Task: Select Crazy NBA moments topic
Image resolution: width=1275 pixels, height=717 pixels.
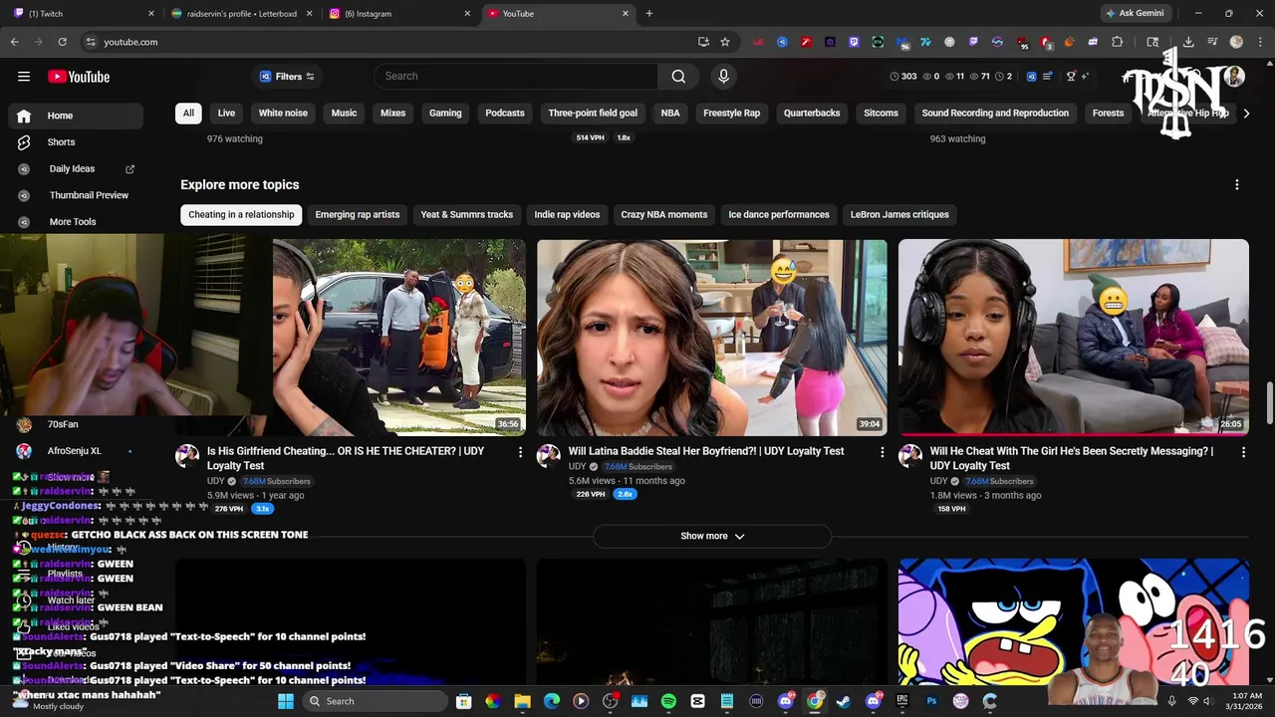Action: (x=664, y=214)
